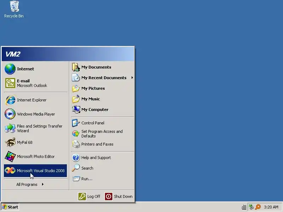Launch the Windows Media Player icon
Screen dimensions: 283x212
[x=10, y=114]
